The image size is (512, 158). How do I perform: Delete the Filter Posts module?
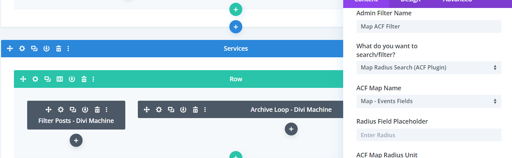click(x=97, y=110)
